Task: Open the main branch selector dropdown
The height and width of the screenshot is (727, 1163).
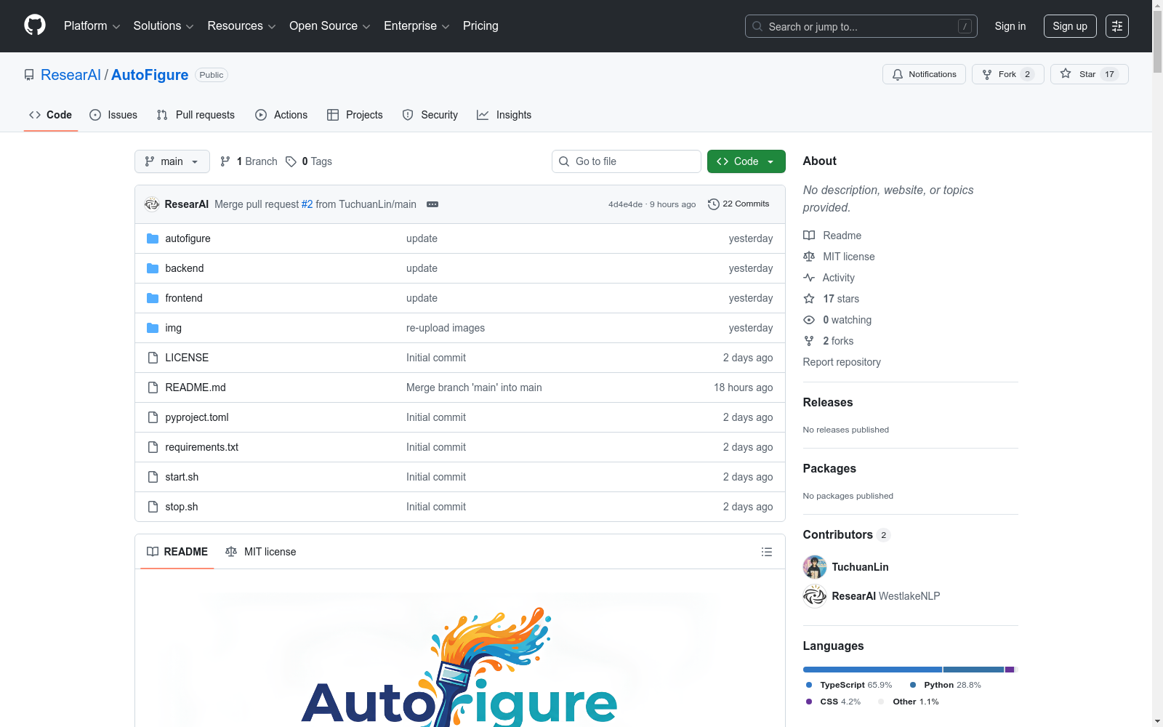Action: pyautogui.click(x=172, y=161)
